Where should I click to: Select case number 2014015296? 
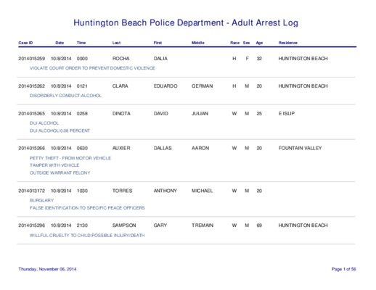(32, 225)
